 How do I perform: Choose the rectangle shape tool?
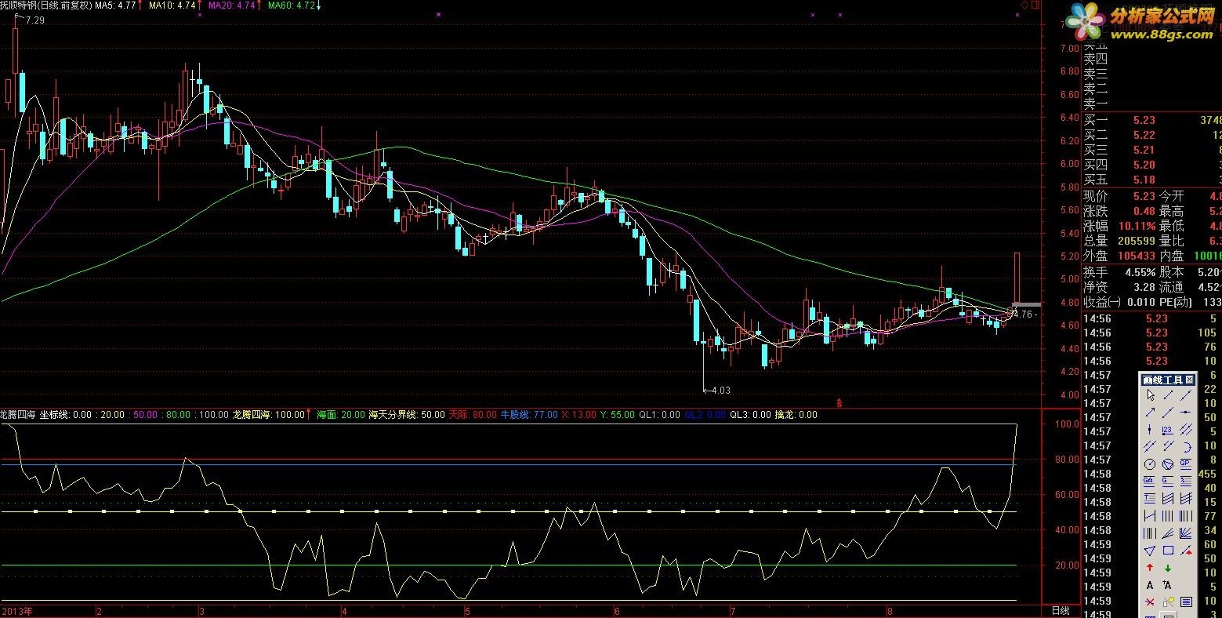click(1168, 550)
